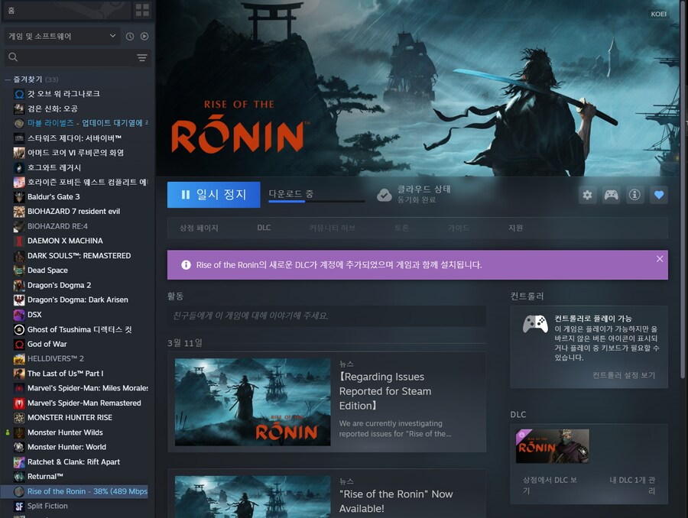688x518 pixels.
Task: Click the cloud sync status icon
Action: (x=385, y=195)
